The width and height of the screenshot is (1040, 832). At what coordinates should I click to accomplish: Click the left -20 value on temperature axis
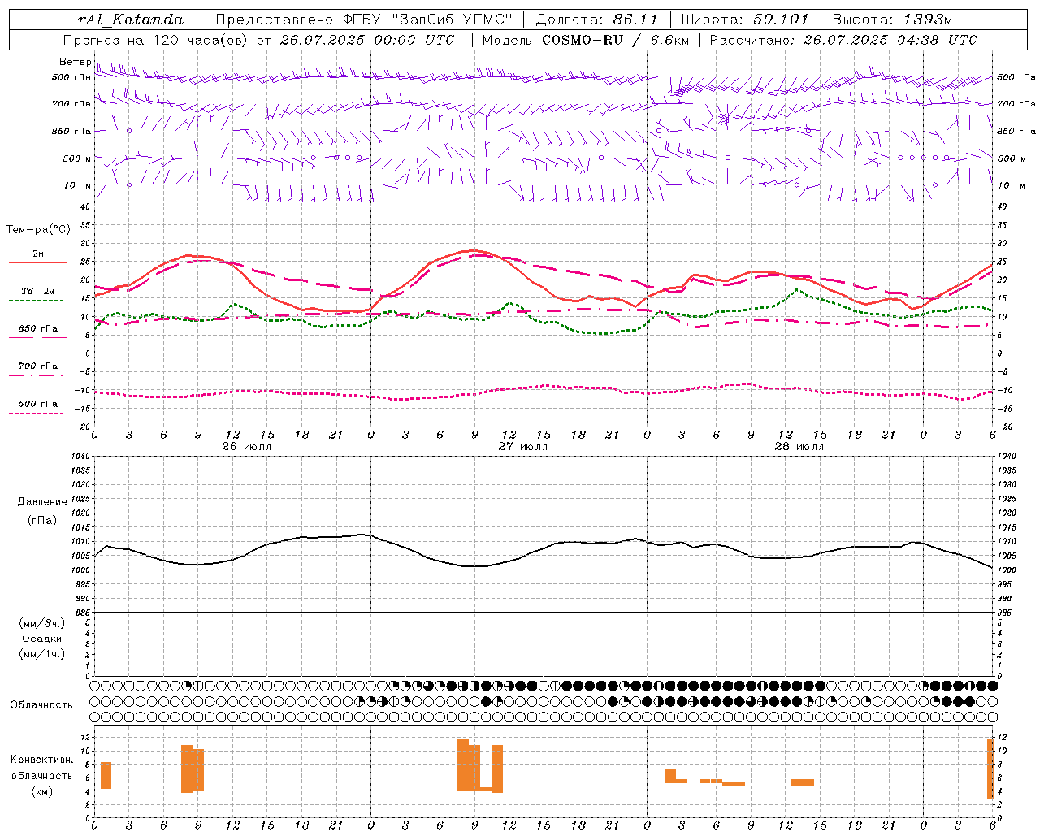pos(83,427)
